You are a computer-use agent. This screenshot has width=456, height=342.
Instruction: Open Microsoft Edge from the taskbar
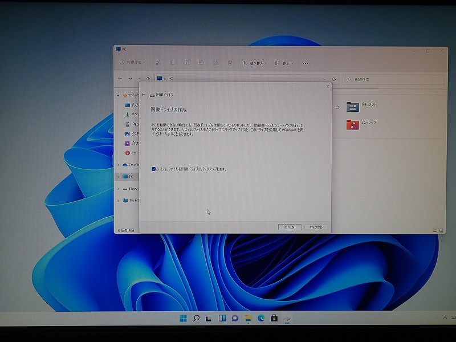click(x=261, y=319)
